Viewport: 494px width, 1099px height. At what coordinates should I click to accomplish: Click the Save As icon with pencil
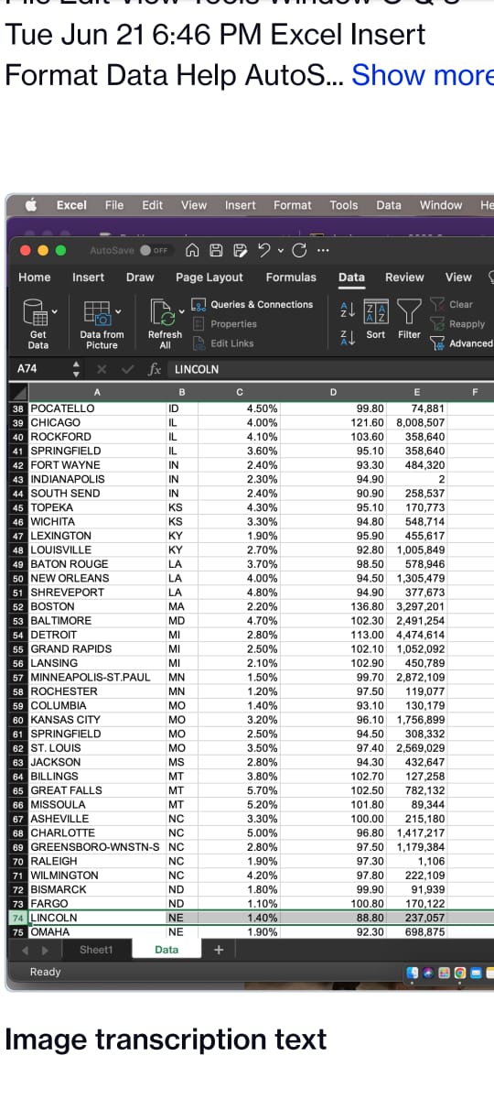click(x=240, y=250)
